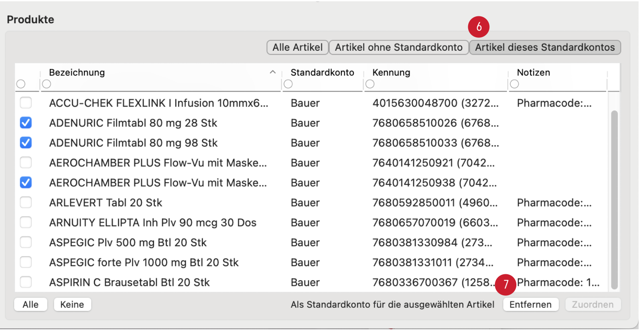Click Kennung cell 7640141250921
Image resolution: width=639 pixels, height=331 pixels.
pyautogui.click(x=434, y=163)
